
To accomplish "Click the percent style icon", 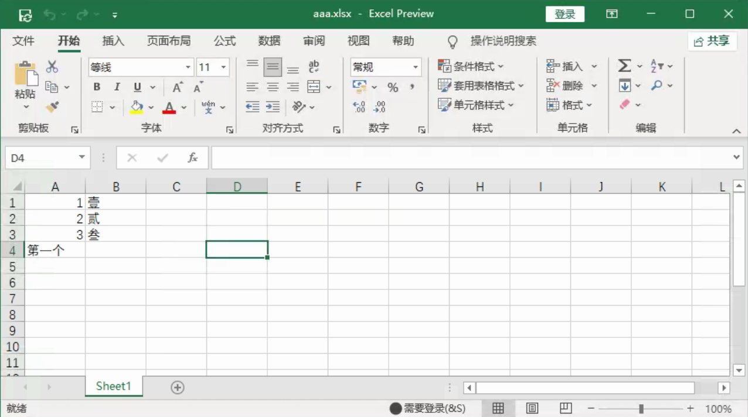I will [392, 87].
